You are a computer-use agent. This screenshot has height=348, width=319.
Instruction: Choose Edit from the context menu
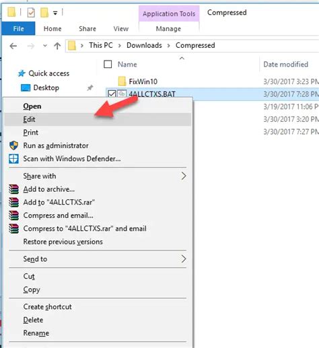coord(98,119)
